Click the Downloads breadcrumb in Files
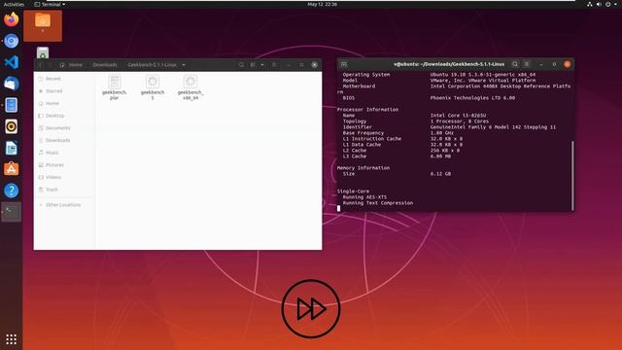The height and width of the screenshot is (350, 622). [105, 65]
